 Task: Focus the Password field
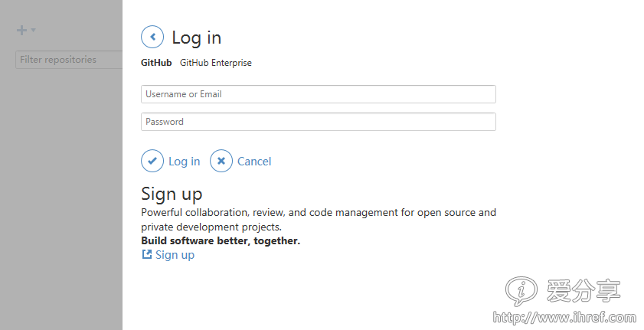click(319, 122)
